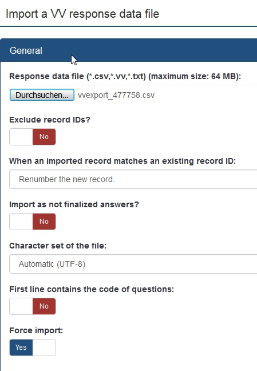The height and width of the screenshot is (371, 257).
Task: Click the Import a VV response data file title
Action: click(x=82, y=14)
